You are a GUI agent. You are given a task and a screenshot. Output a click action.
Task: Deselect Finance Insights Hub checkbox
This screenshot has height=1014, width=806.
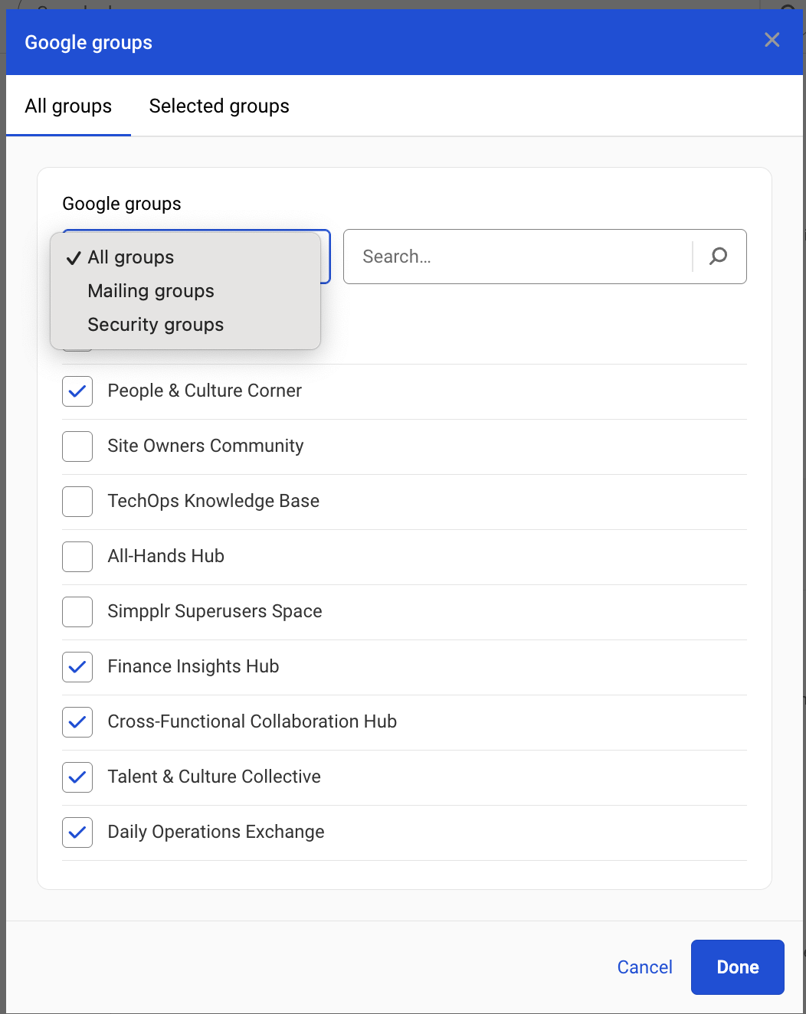pos(77,667)
